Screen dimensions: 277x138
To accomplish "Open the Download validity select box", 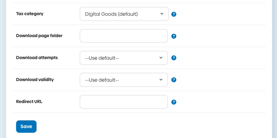I will click(124, 80).
